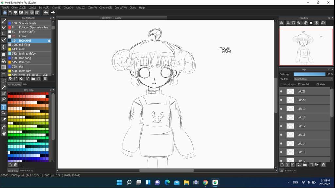
Task: Open the Chỉnh sửa(E) menu
Action: click(19, 8)
